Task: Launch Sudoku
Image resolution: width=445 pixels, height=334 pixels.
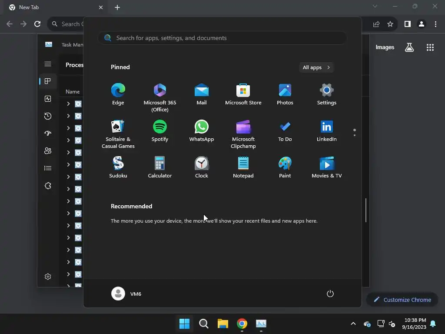Action: [118, 167]
